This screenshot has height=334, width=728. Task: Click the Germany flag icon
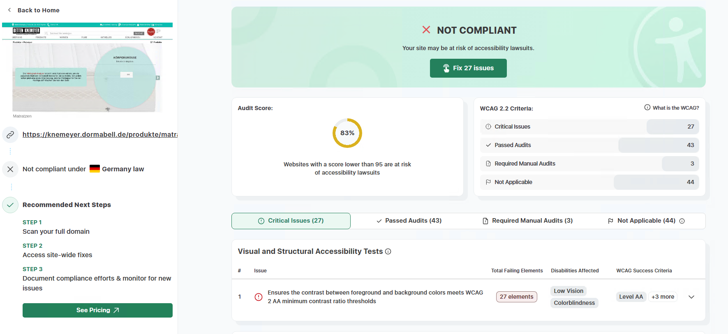click(95, 169)
